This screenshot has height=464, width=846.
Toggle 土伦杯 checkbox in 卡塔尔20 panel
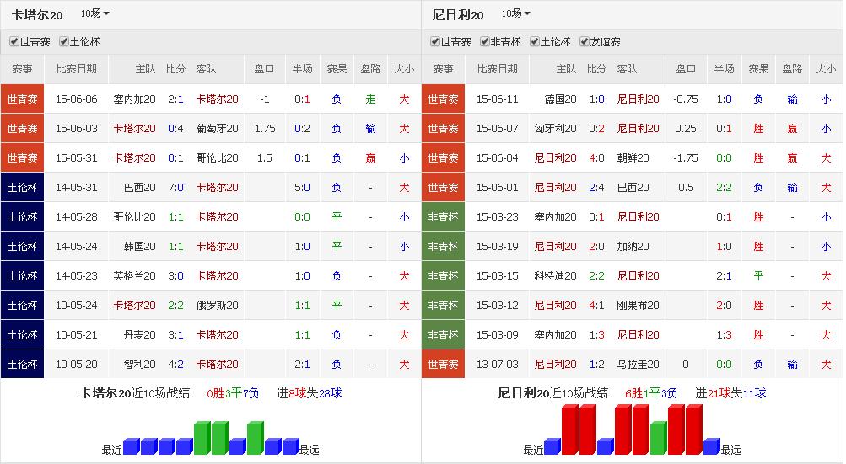(64, 42)
